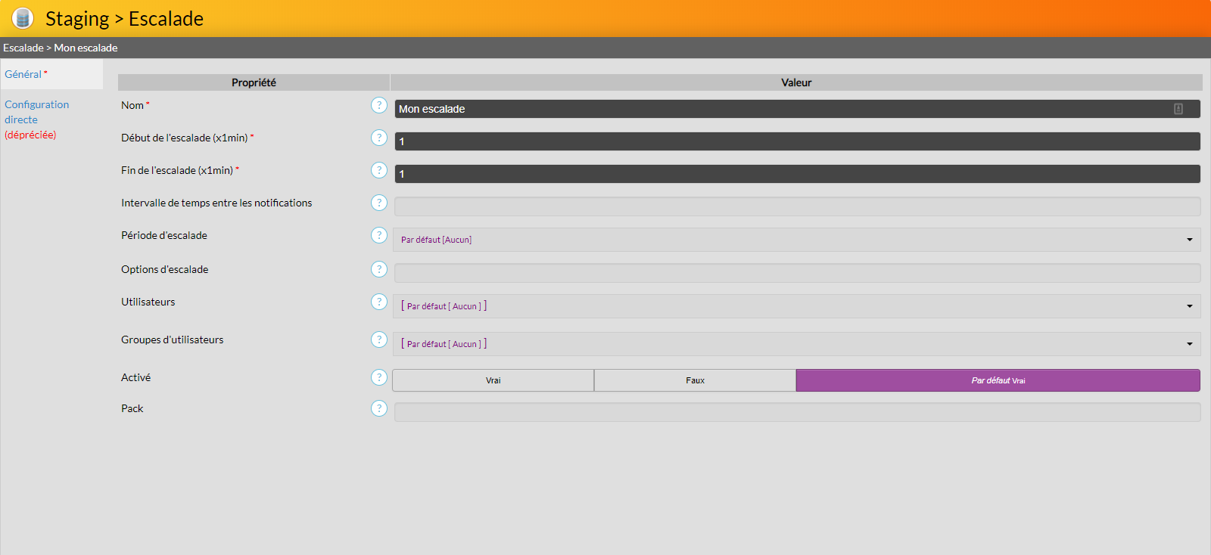Set Activé to Vrai
Screen dimensions: 1211x555
click(493, 380)
